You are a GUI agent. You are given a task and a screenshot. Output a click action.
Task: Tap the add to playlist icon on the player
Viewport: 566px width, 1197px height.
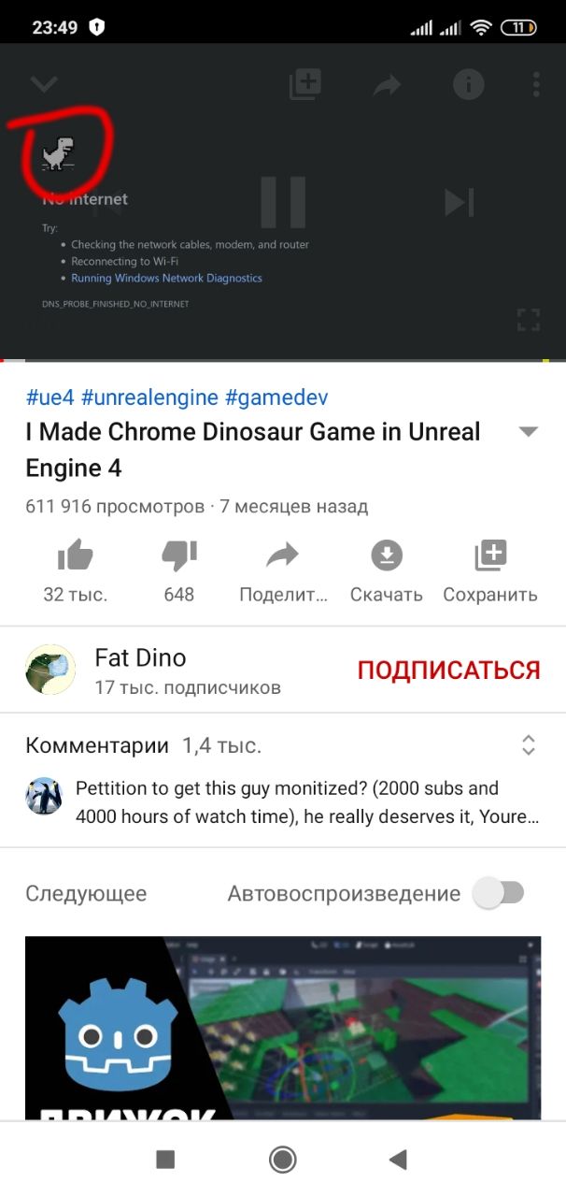point(305,85)
